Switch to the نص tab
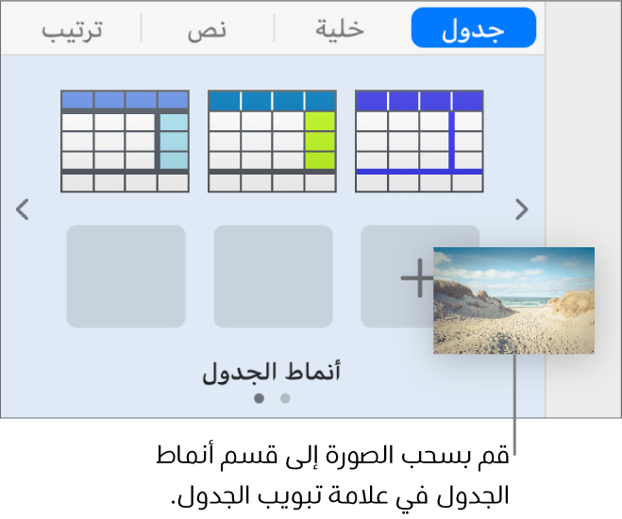This screenshot has width=622, height=519. point(209,29)
